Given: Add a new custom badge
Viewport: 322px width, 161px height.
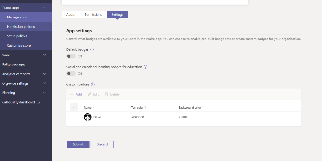Looking at the screenshot, I should coord(76,94).
